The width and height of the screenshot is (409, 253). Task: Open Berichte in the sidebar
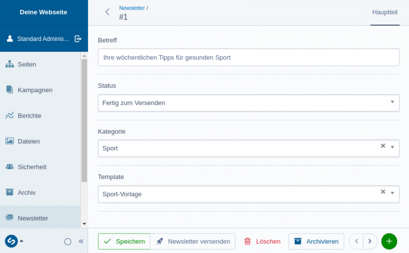[x=40, y=115]
